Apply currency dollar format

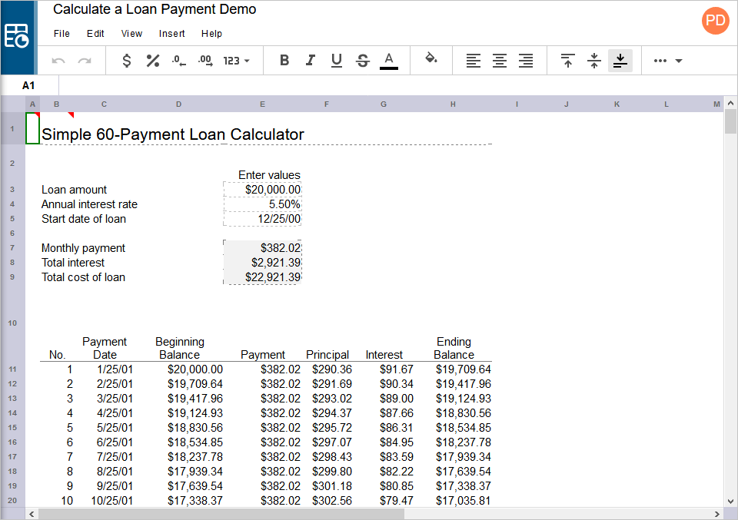pyautogui.click(x=127, y=61)
